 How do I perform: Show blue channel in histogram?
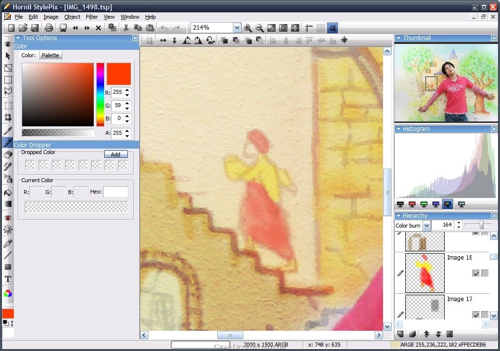coord(435,204)
